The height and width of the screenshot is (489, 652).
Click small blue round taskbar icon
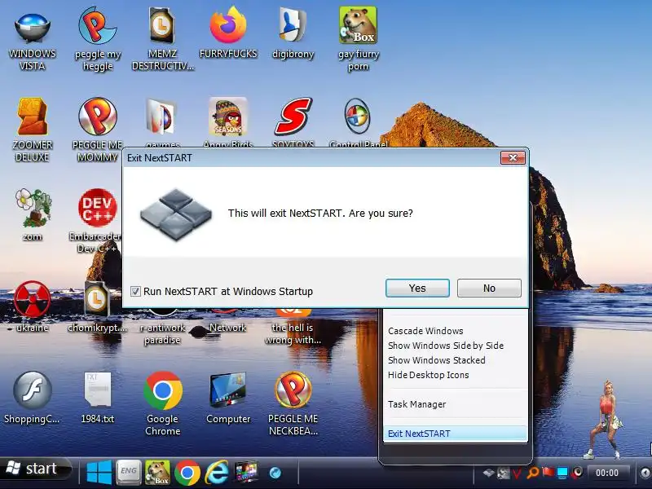coord(275,473)
